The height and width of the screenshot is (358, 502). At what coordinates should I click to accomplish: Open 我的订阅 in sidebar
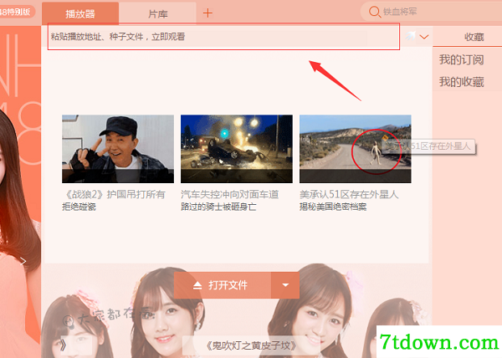pos(461,60)
